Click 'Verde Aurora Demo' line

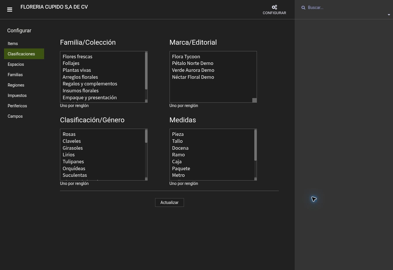click(193, 70)
